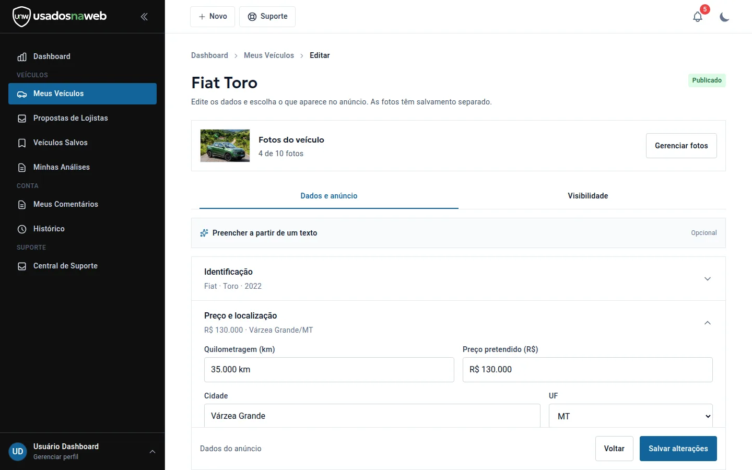Select the Dados e anúncio tab
Viewport: 752px width, 470px height.
[x=329, y=196]
